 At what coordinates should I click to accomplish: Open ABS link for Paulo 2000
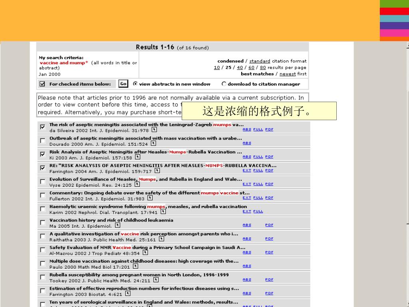coord(247,266)
